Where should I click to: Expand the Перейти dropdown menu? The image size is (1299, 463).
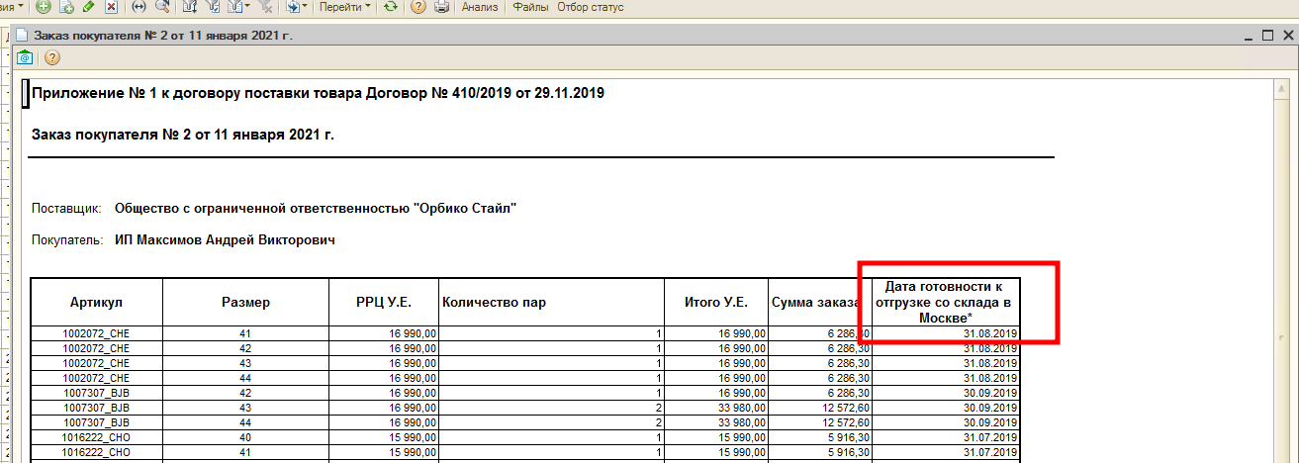tap(345, 7)
